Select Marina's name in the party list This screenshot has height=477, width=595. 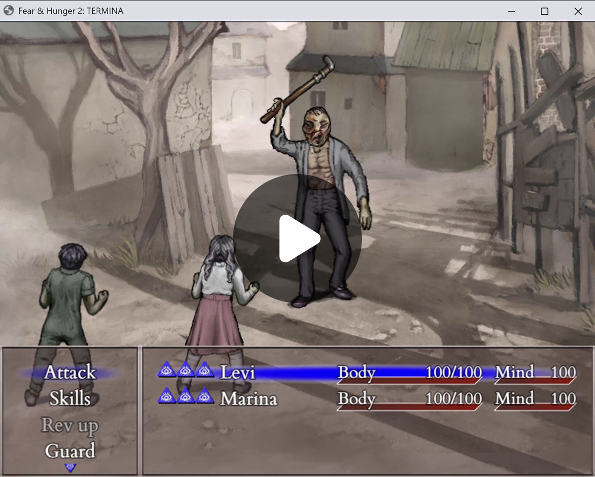click(248, 398)
